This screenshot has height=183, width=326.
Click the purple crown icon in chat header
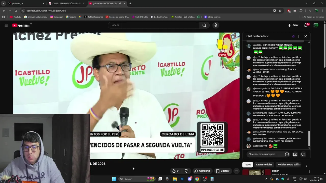(293, 36)
